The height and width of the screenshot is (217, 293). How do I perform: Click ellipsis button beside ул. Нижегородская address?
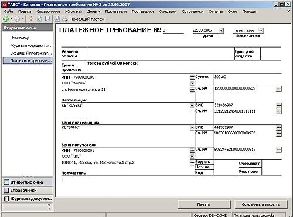pyautogui.click(x=192, y=89)
